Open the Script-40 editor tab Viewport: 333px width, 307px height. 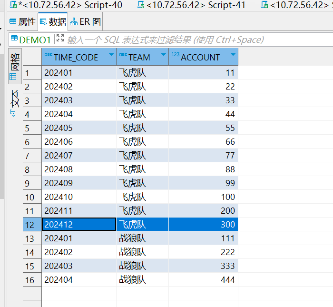tap(66, 5)
